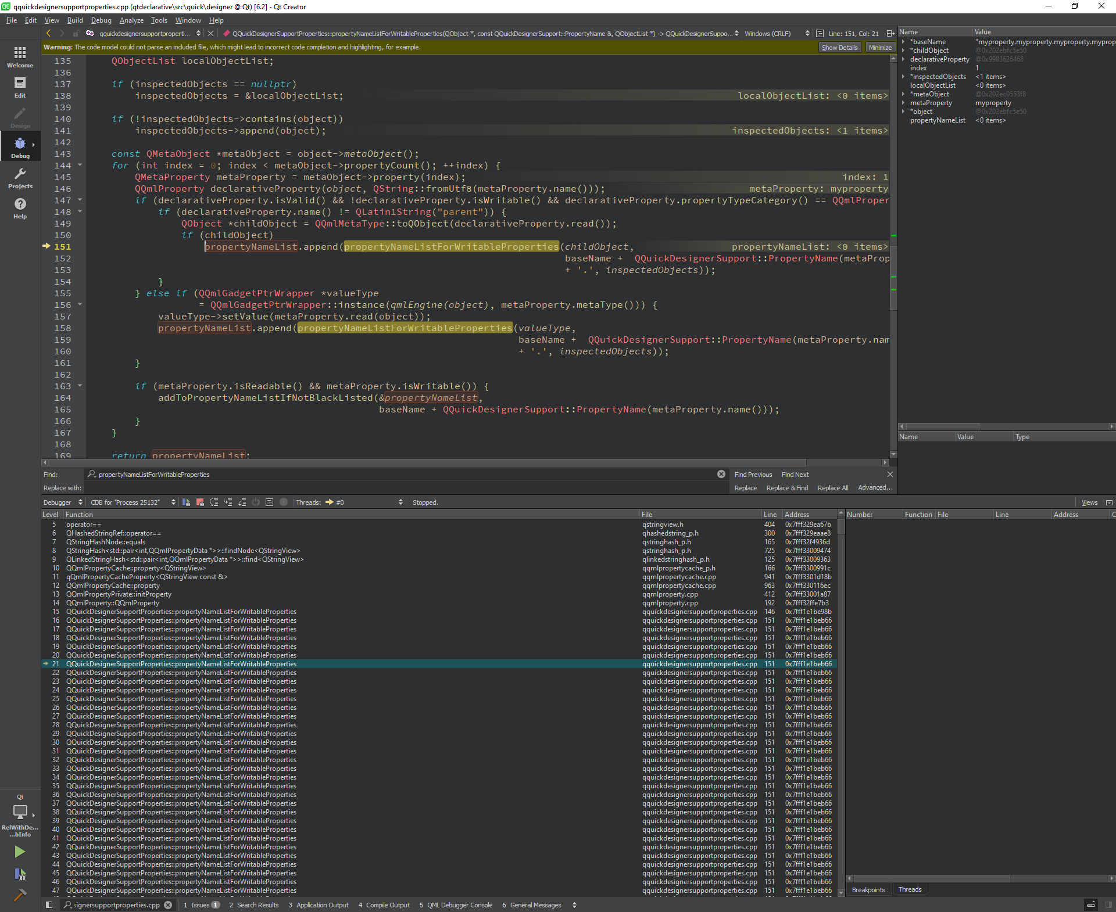The image size is (1116, 912).
Task: Switch to Welcome mode in sidebar
Action: 20,57
